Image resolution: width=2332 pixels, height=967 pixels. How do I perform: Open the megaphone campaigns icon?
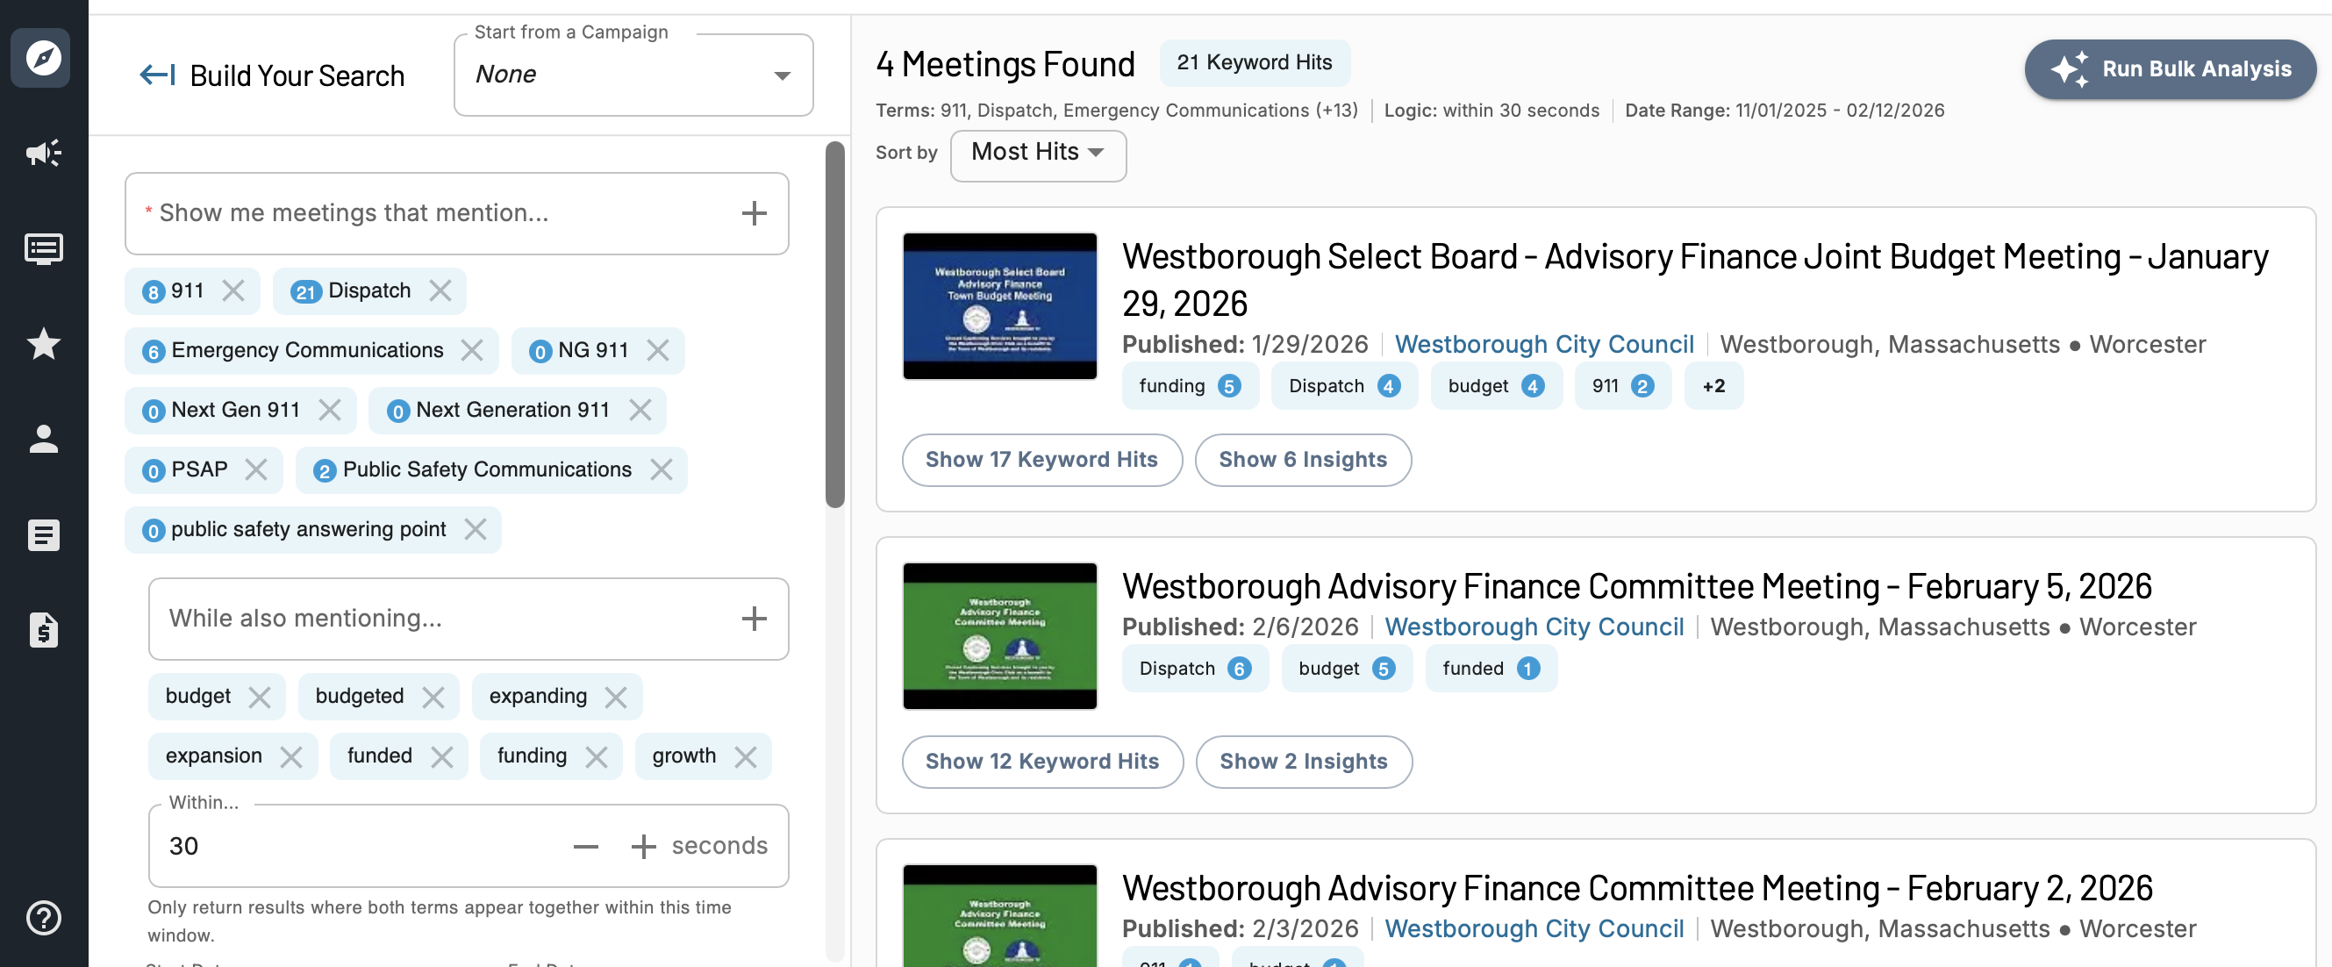(42, 153)
